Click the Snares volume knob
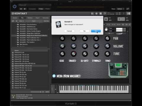The width and height of the screenshot is (142, 106). point(73,46)
